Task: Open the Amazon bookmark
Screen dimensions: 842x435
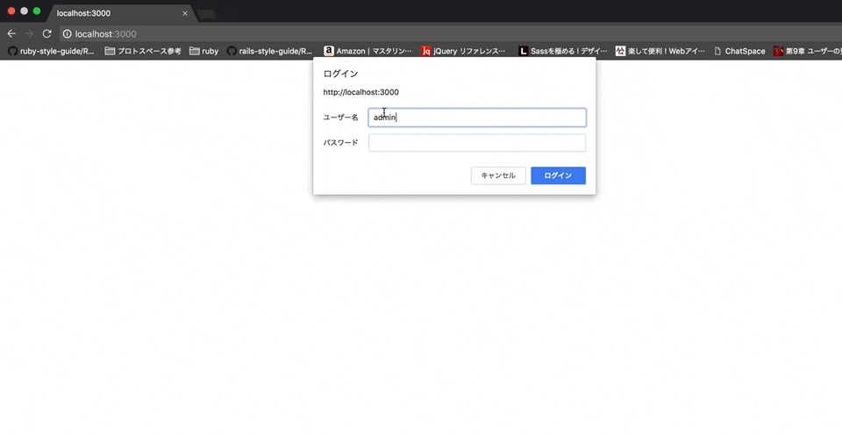Action: coord(367,51)
